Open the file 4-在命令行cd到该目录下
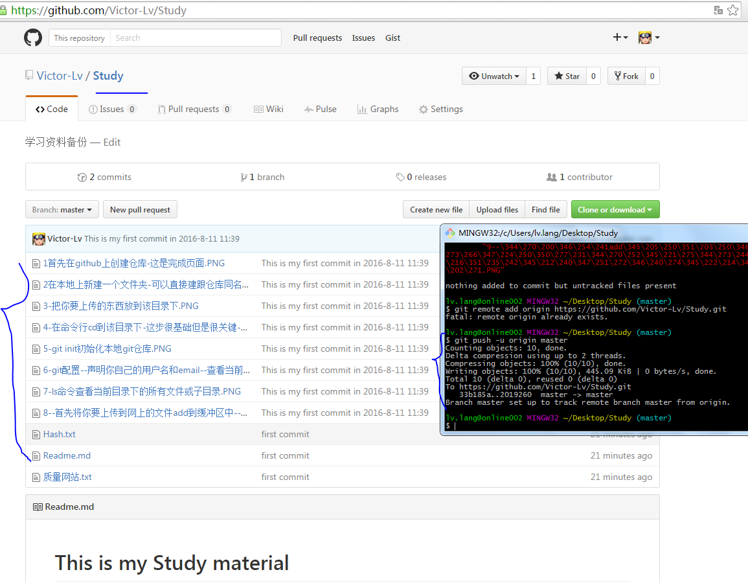 click(146, 327)
